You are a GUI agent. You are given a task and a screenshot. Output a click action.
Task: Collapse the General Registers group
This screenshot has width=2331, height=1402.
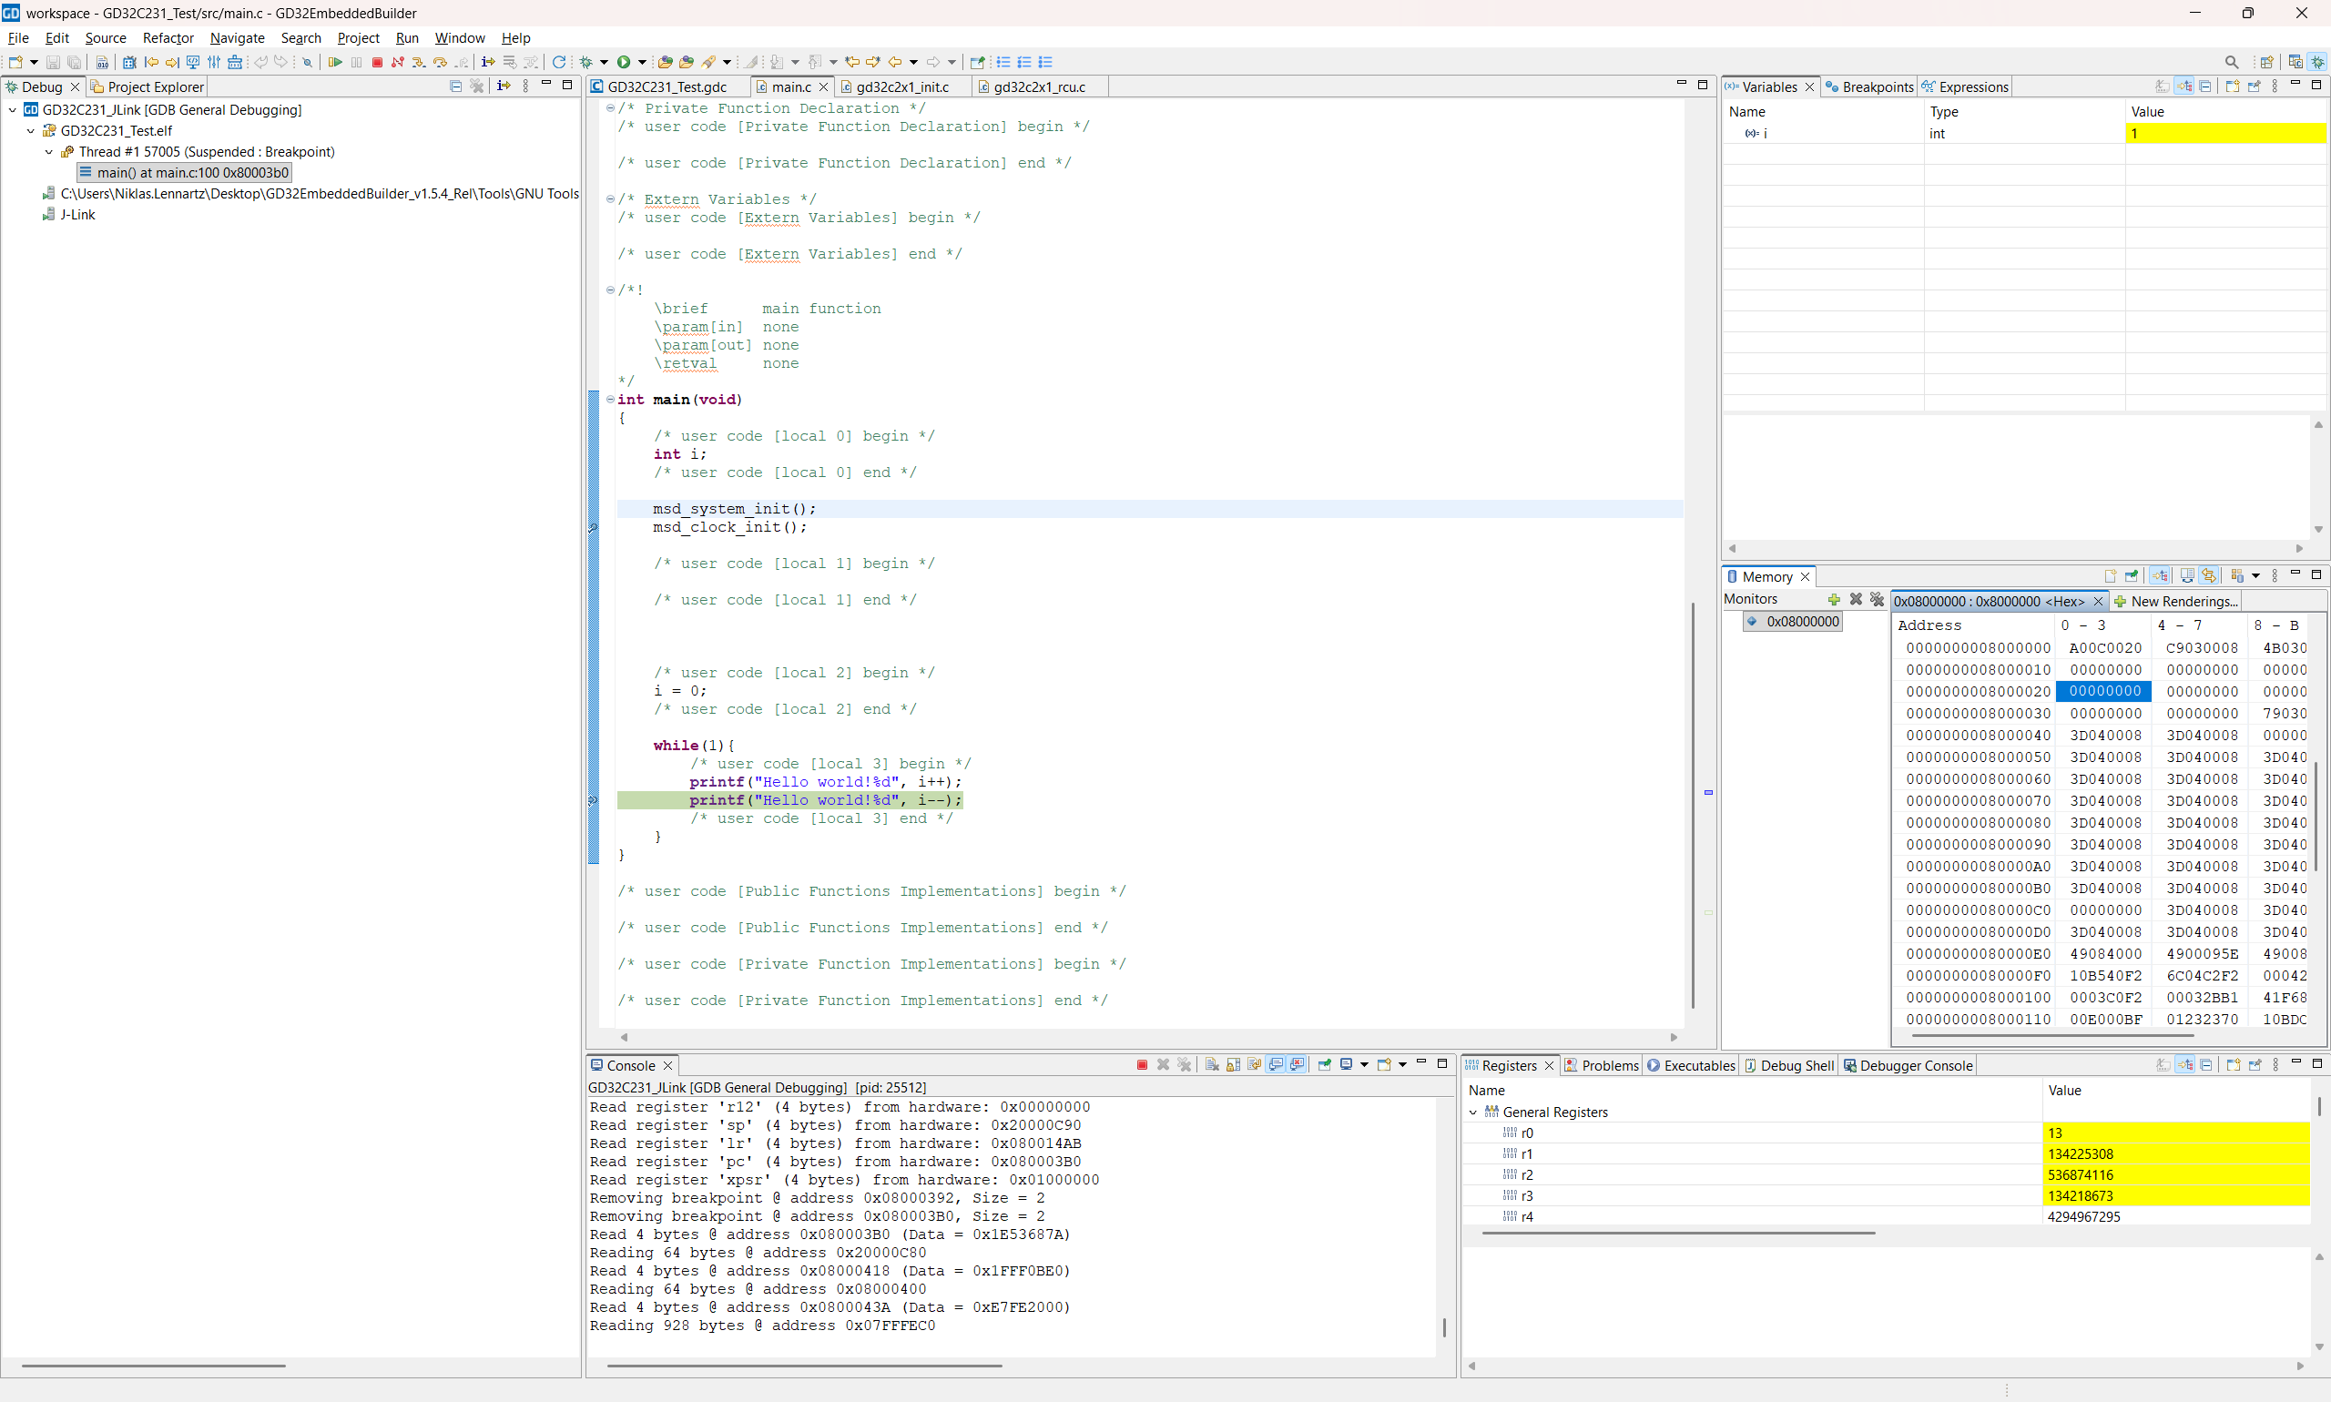1473,1112
